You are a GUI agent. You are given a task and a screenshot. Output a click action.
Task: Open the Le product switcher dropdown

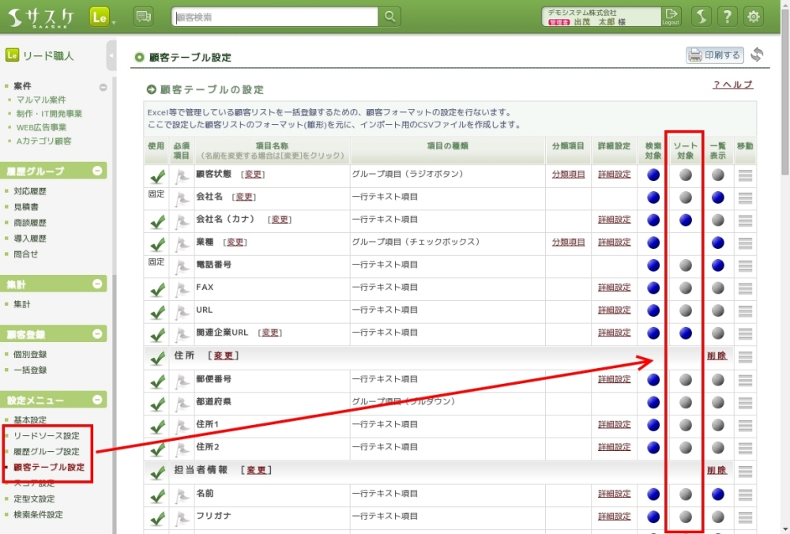[x=102, y=17]
